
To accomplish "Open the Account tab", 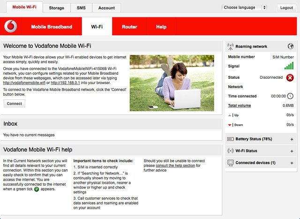I will point(106,8).
